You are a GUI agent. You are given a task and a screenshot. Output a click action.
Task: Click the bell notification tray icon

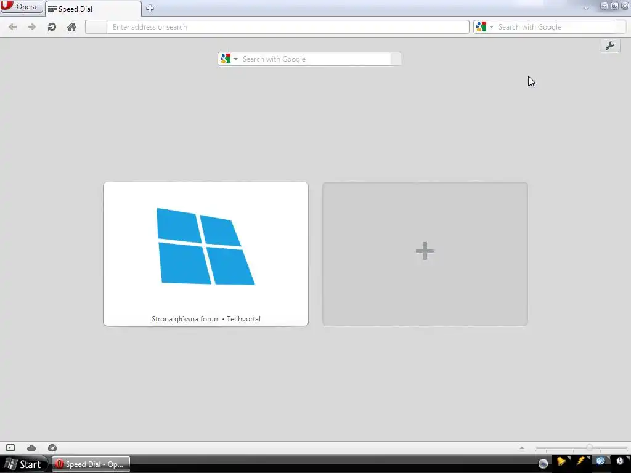(x=561, y=461)
